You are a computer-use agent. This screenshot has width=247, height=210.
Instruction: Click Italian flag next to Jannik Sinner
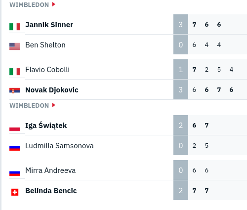pos(15,27)
